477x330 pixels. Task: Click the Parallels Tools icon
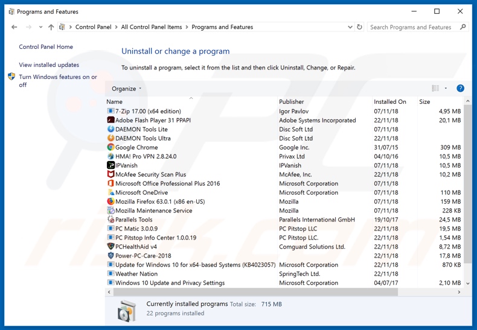pyautogui.click(x=110, y=220)
